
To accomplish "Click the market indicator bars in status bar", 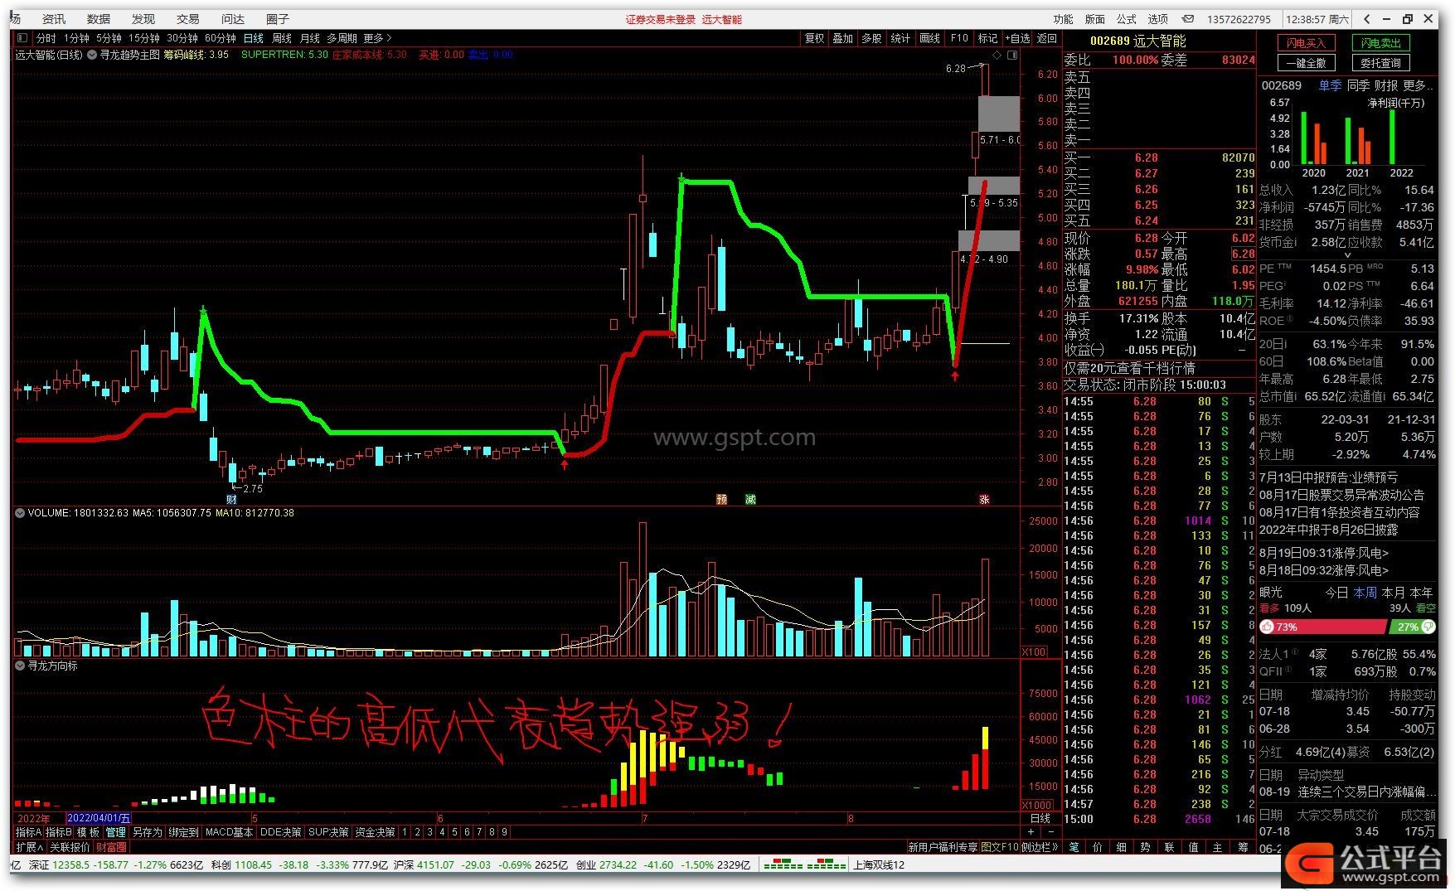I will click(804, 864).
